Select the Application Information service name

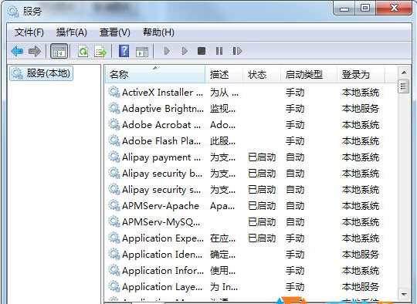click(x=163, y=271)
